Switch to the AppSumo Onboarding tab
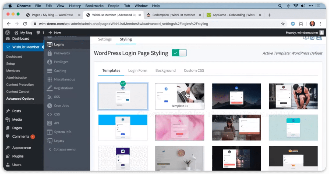 tap(234, 15)
